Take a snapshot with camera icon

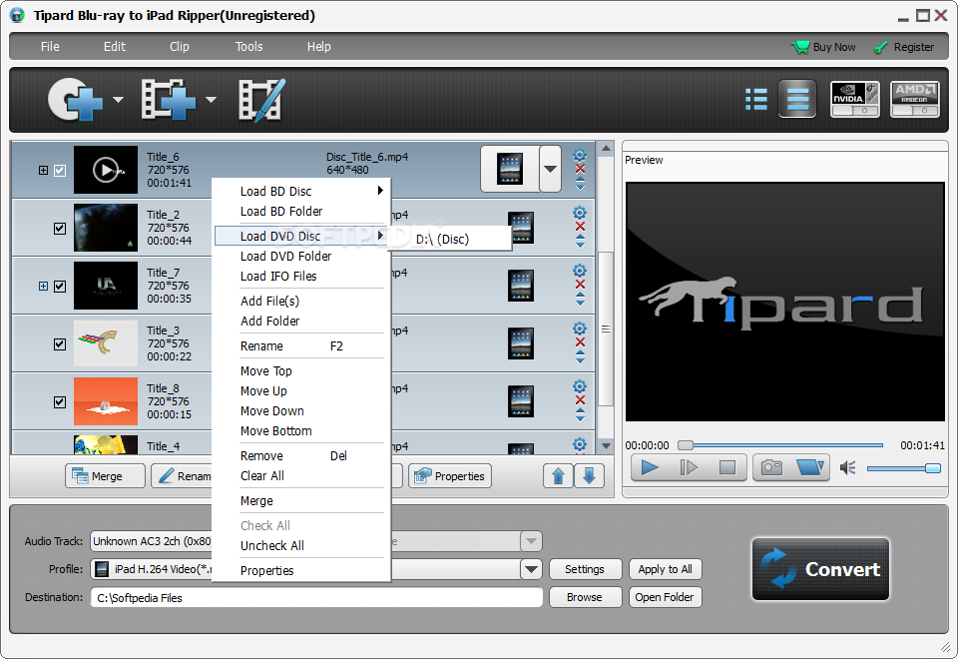(x=771, y=467)
